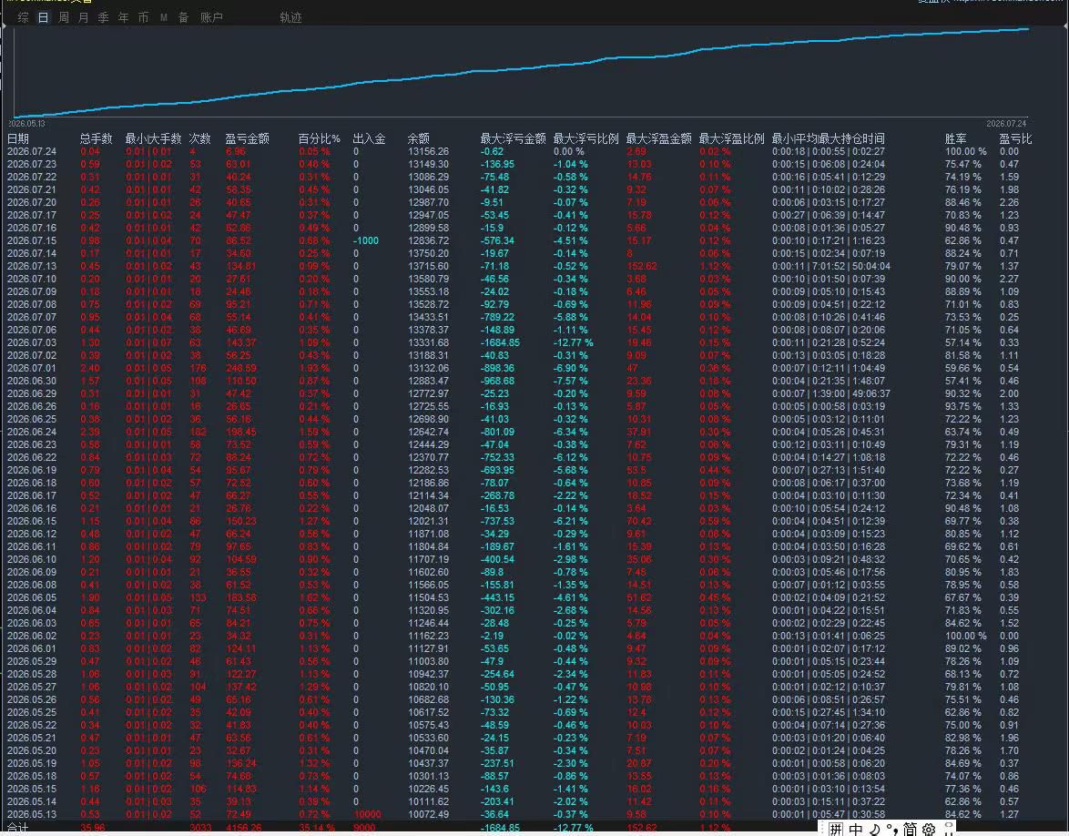
Task: Open IME settings gear icon
Action: (929, 830)
